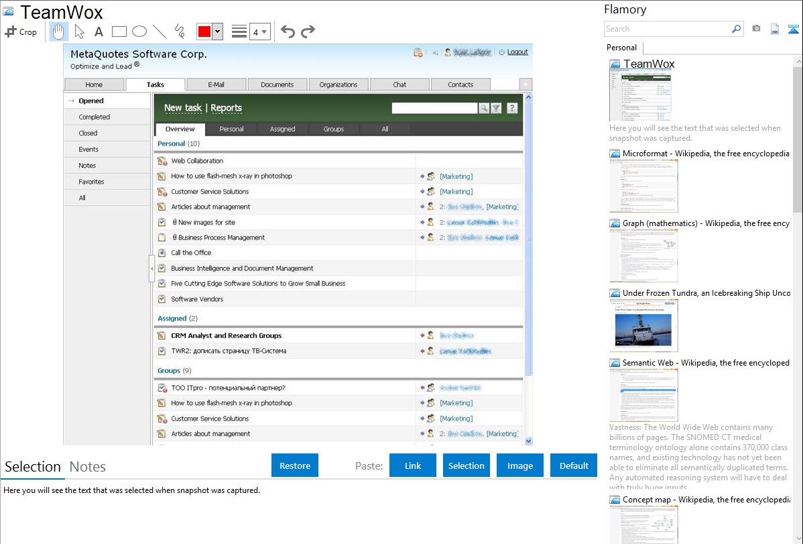Click the Logout link
The height and width of the screenshot is (544, 803).
[517, 52]
